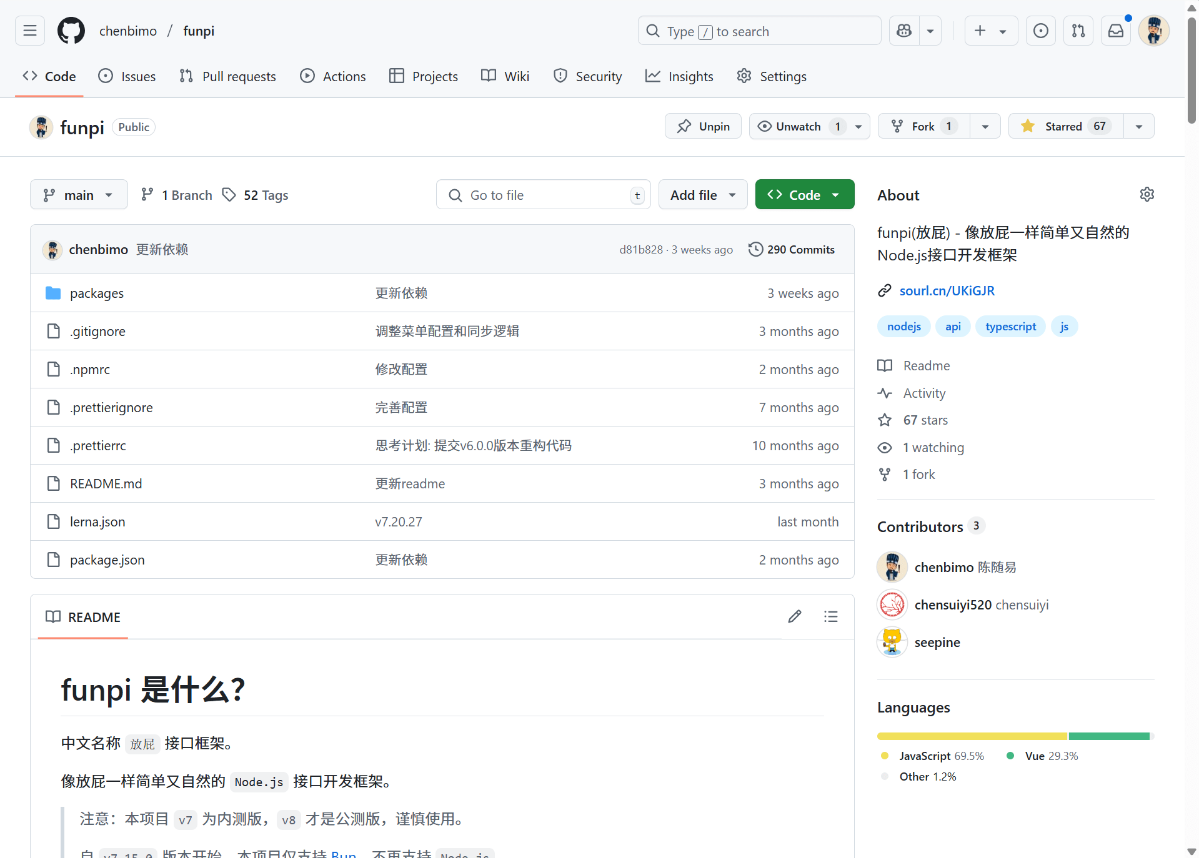Screen dimensions: 1199x858
Task: Toggle the Starred button
Action: 1066,126
